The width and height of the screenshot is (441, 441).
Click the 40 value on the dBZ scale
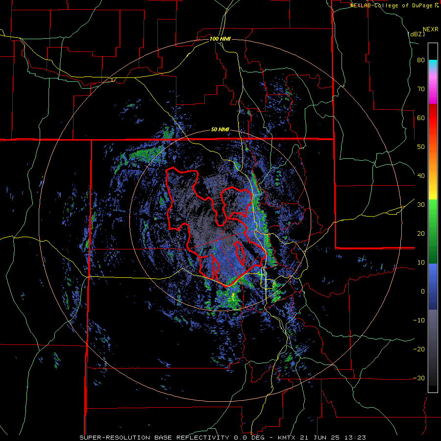coord(421,176)
